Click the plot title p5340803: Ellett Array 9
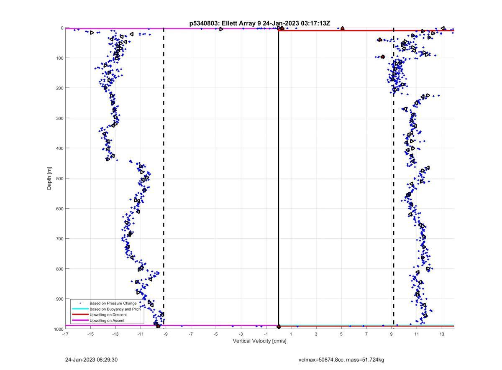The height and width of the screenshot is (370, 502). pyautogui.click(x=260, y=23)
